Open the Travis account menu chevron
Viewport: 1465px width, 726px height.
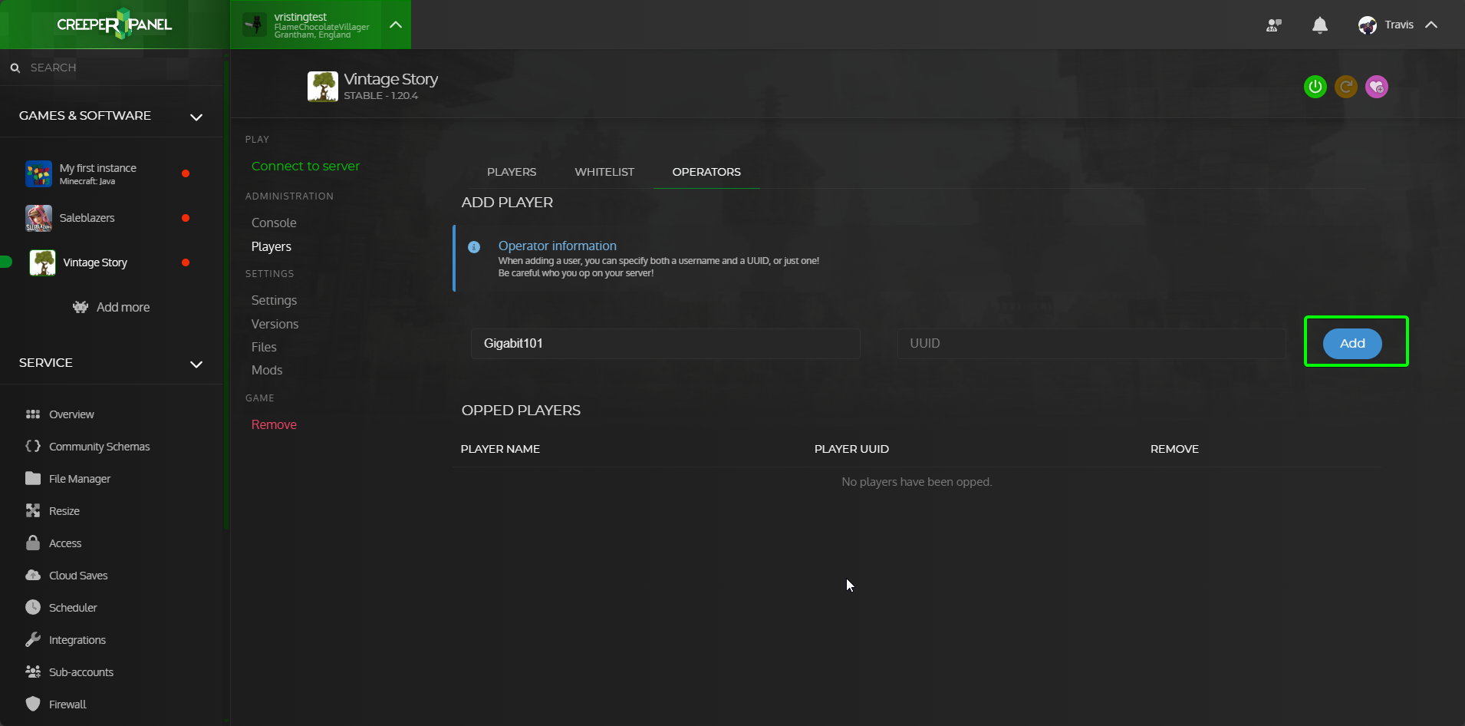pos(1431,25)
